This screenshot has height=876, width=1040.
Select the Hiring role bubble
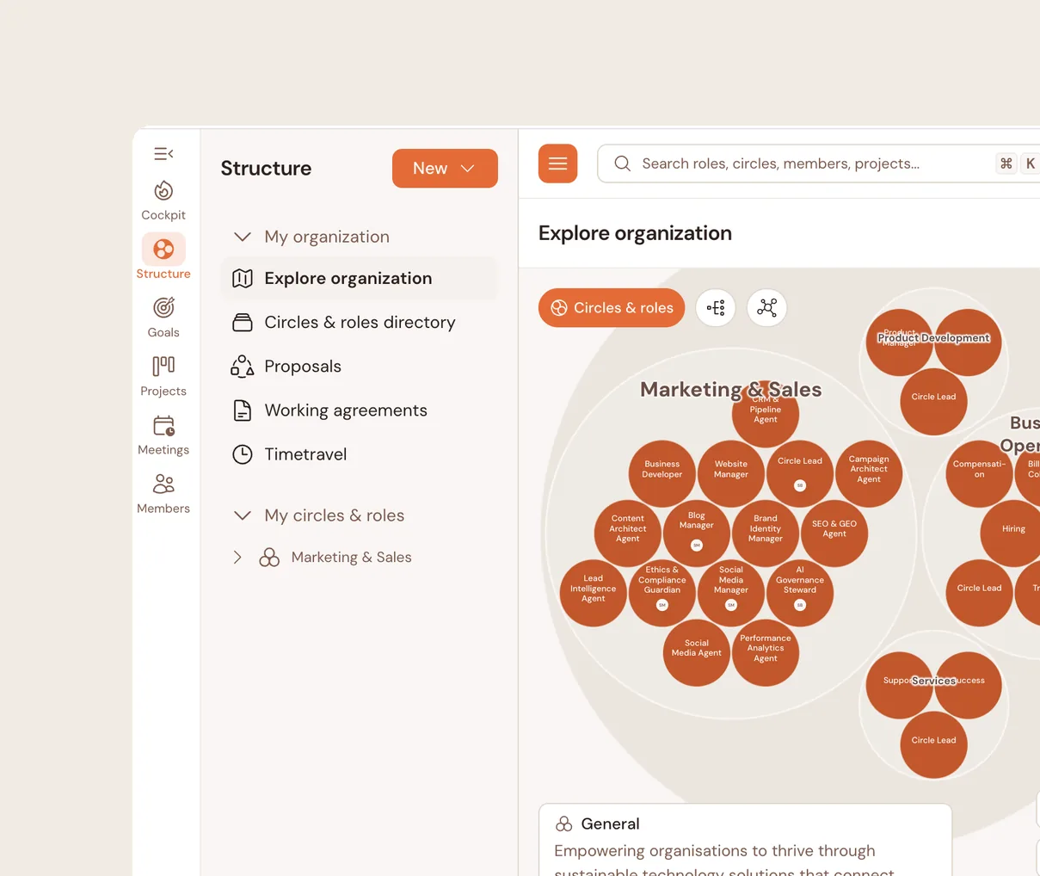point(1013,533)
